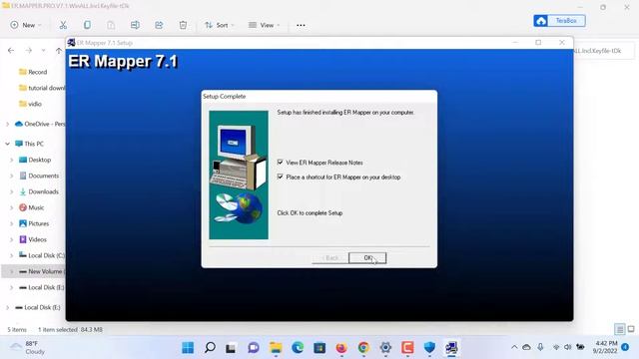Viewport: 639px width, 359px height.
Task: Open Microsoft Edge from taskbar
Action: pos(298,348)
